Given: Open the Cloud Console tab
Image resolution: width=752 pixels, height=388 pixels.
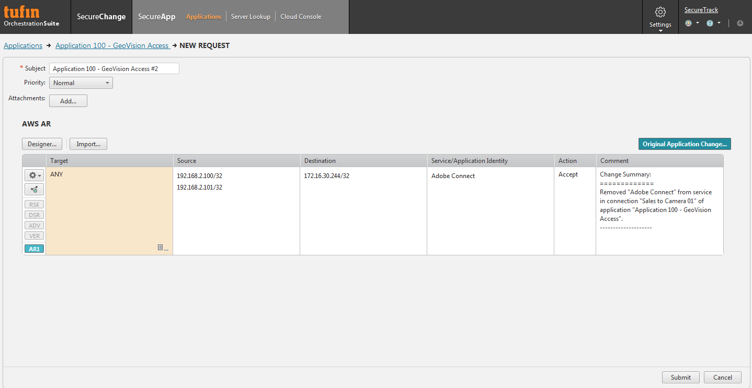Looking at the screenshot, I should (301, 17).
